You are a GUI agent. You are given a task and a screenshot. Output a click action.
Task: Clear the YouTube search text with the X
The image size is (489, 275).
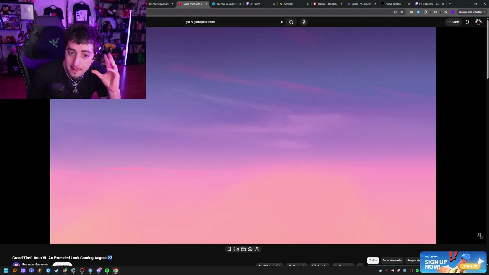coord(282,22)
